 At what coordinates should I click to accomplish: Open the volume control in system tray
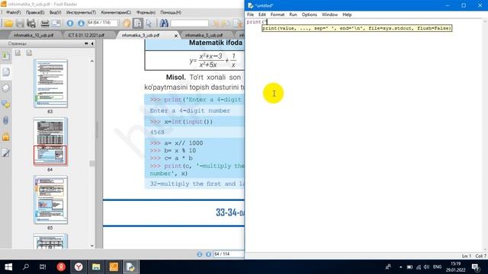(427, 267)
